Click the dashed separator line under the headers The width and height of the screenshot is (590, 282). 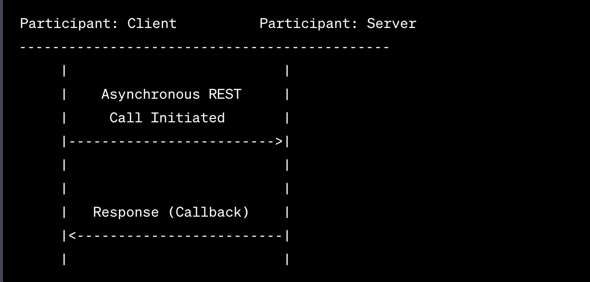pyautogui.click(x=205, y=48)
